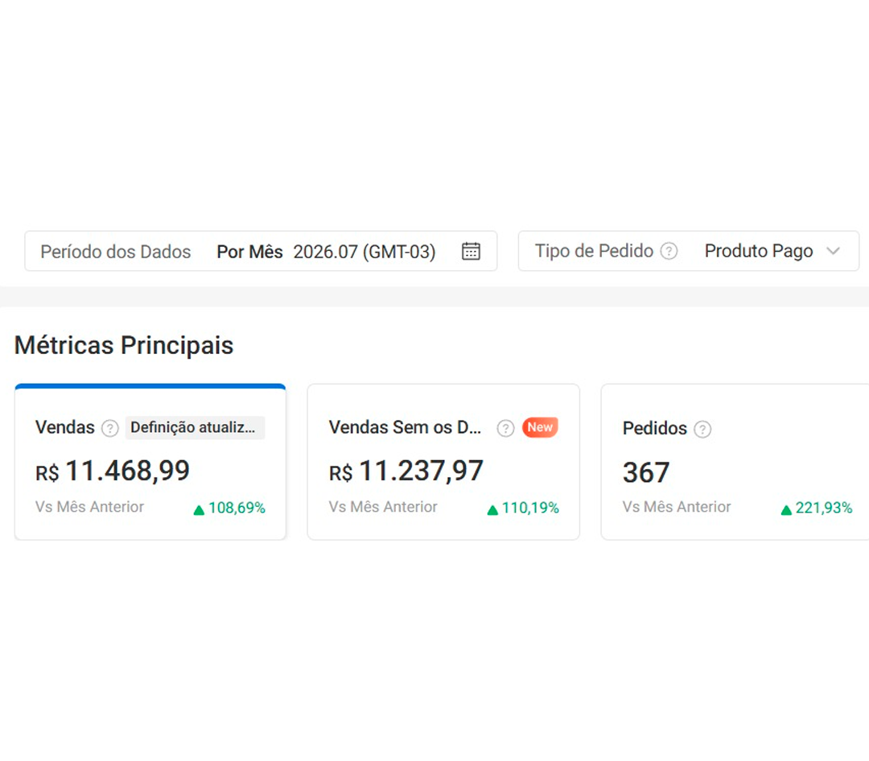
Task: Click help icon beside Tipo de Pedido
Action: pos(669,251)
